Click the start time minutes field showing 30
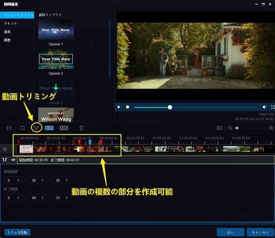275x238 pixels. [x=37, y=180]
